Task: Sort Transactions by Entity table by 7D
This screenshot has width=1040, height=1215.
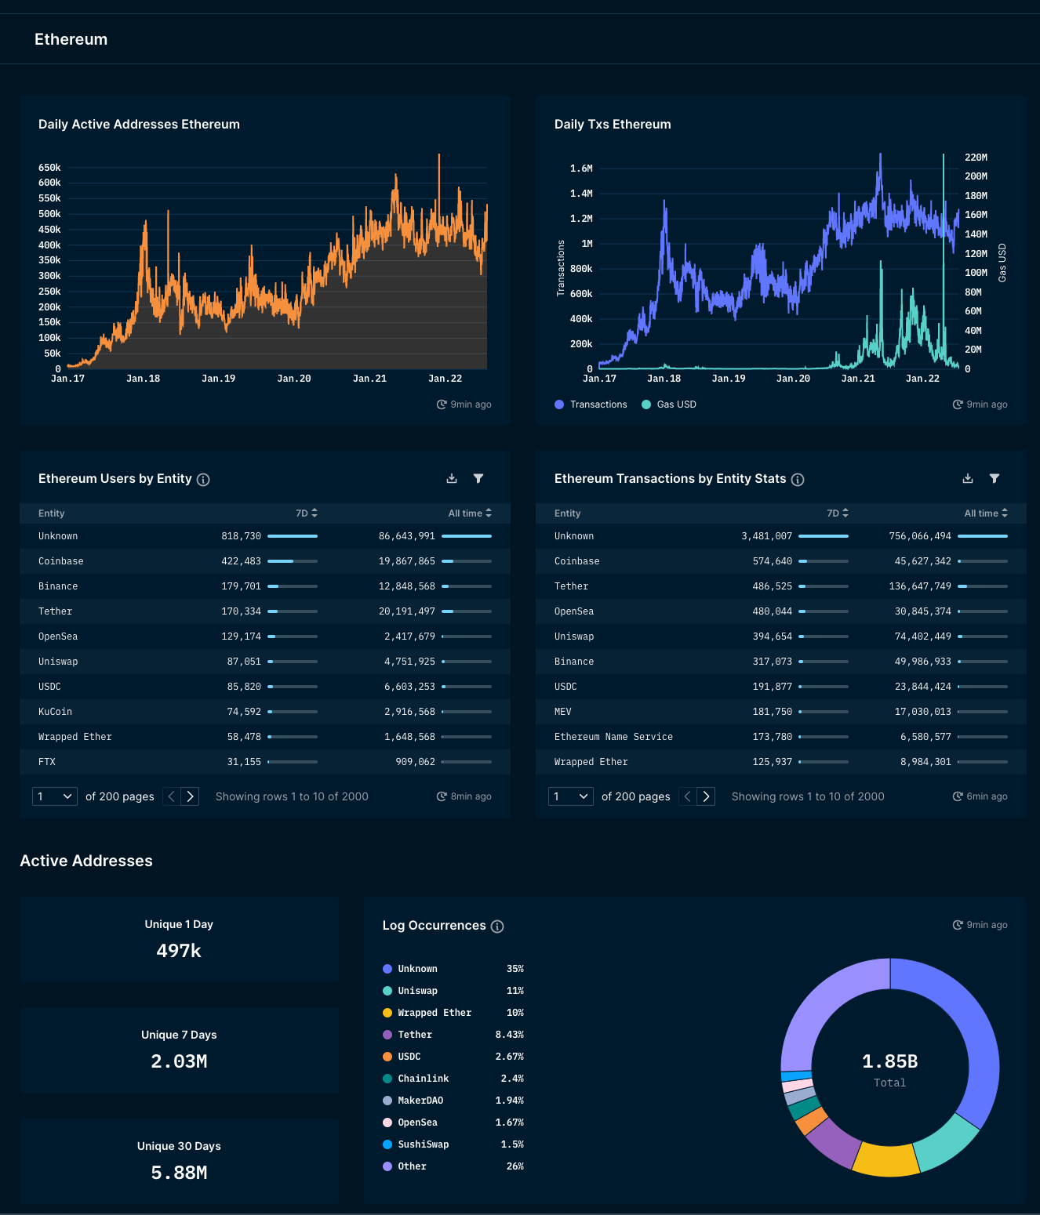Action: [838, 513]
